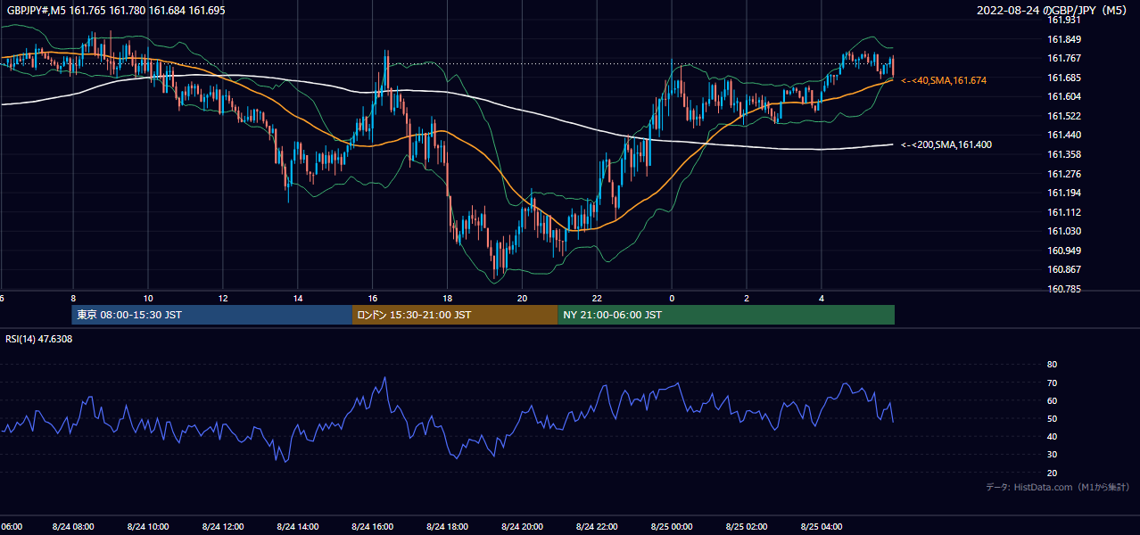This screenshot has height=535, width=1140.
Task: Click price axis label 161.030
Action: coord(1063,231)
